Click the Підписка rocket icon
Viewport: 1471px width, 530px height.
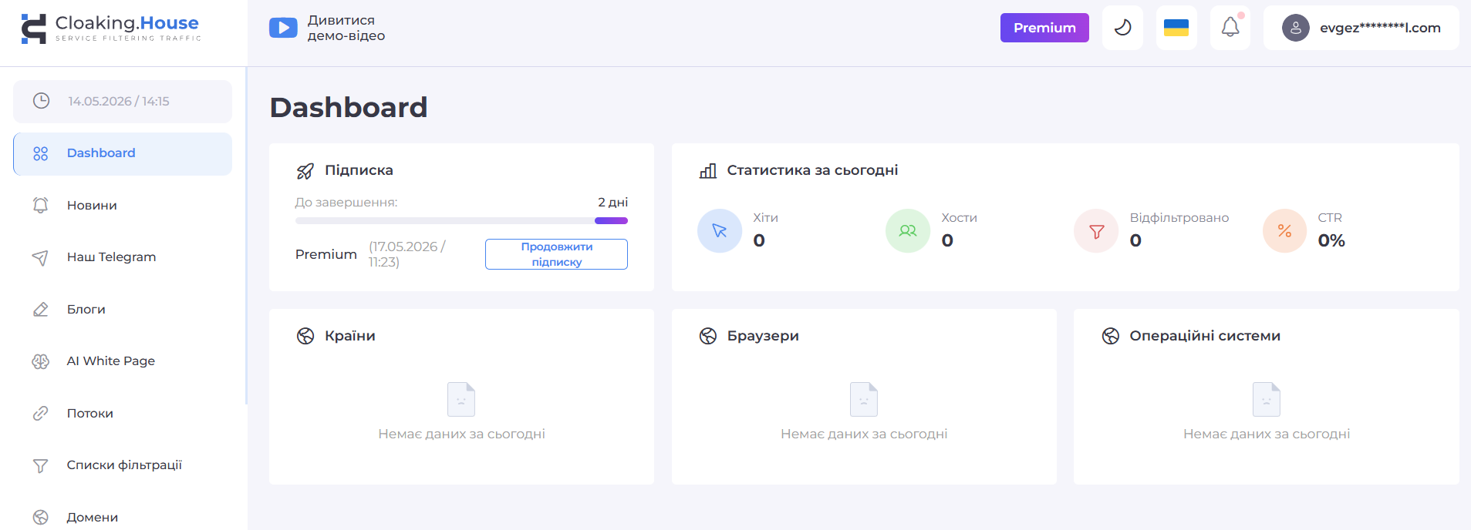305,171
